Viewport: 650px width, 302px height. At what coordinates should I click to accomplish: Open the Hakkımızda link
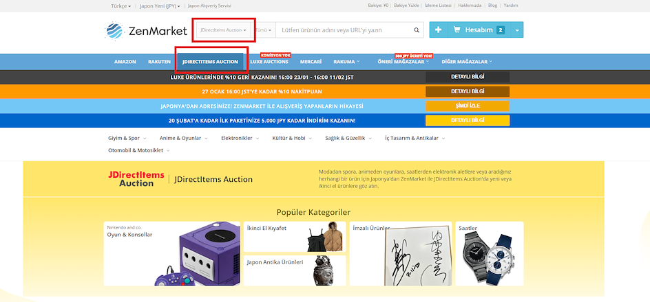[470, 5]
